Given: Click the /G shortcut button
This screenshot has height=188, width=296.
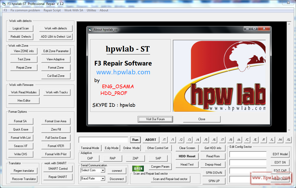Looking at the screenshot, I should [289, 140].
